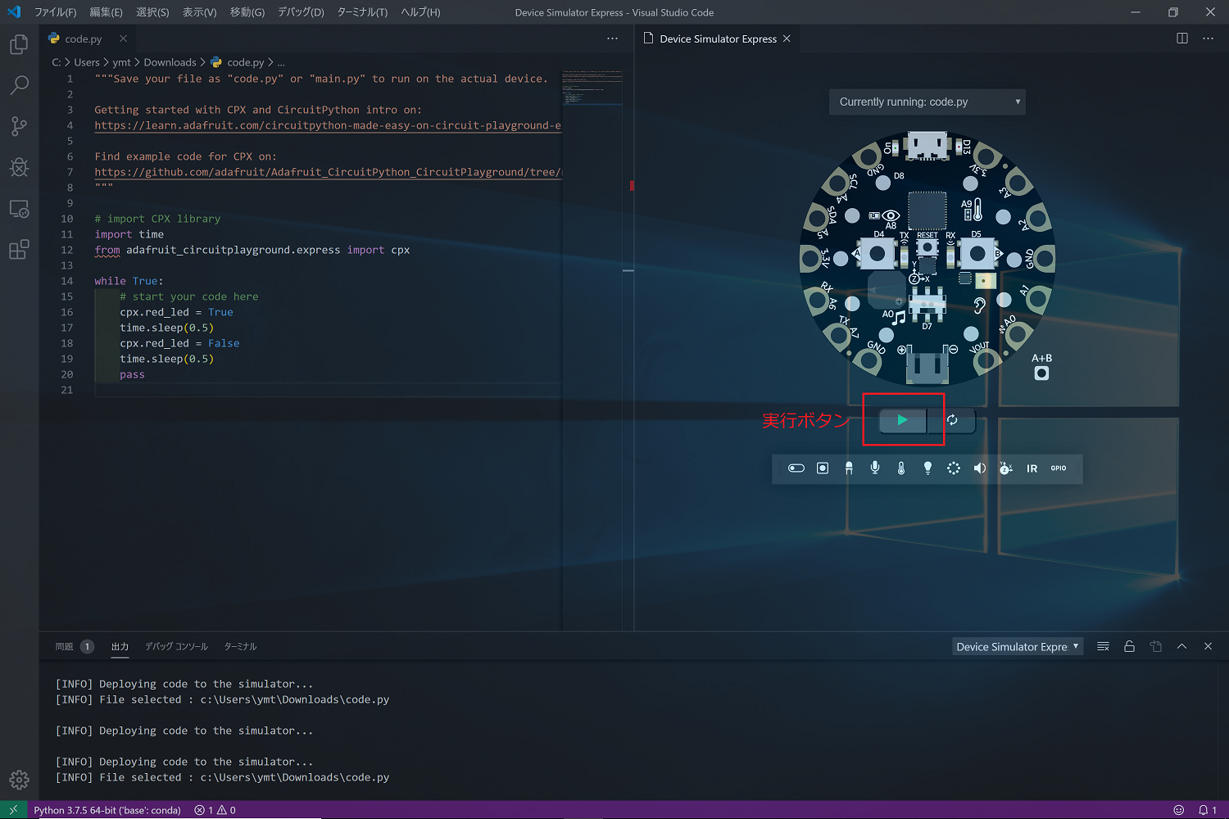
Task: Select the temperature sensor thermometer tool
Action: tap(901, 468)
